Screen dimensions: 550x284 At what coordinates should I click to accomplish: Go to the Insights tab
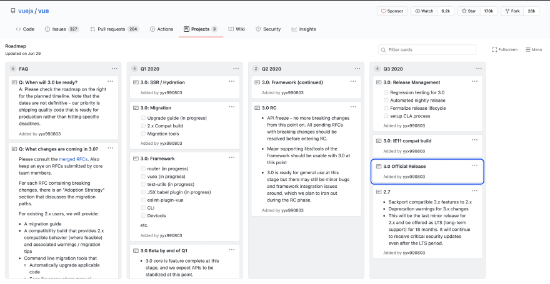pyautogui.click(x=304, y=29)
